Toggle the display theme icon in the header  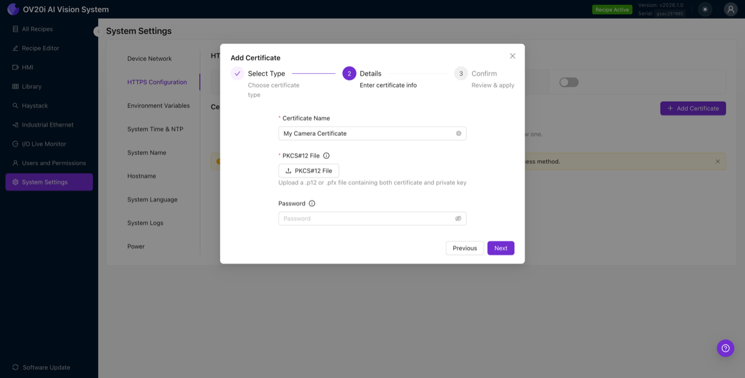(x=705, y=9)
